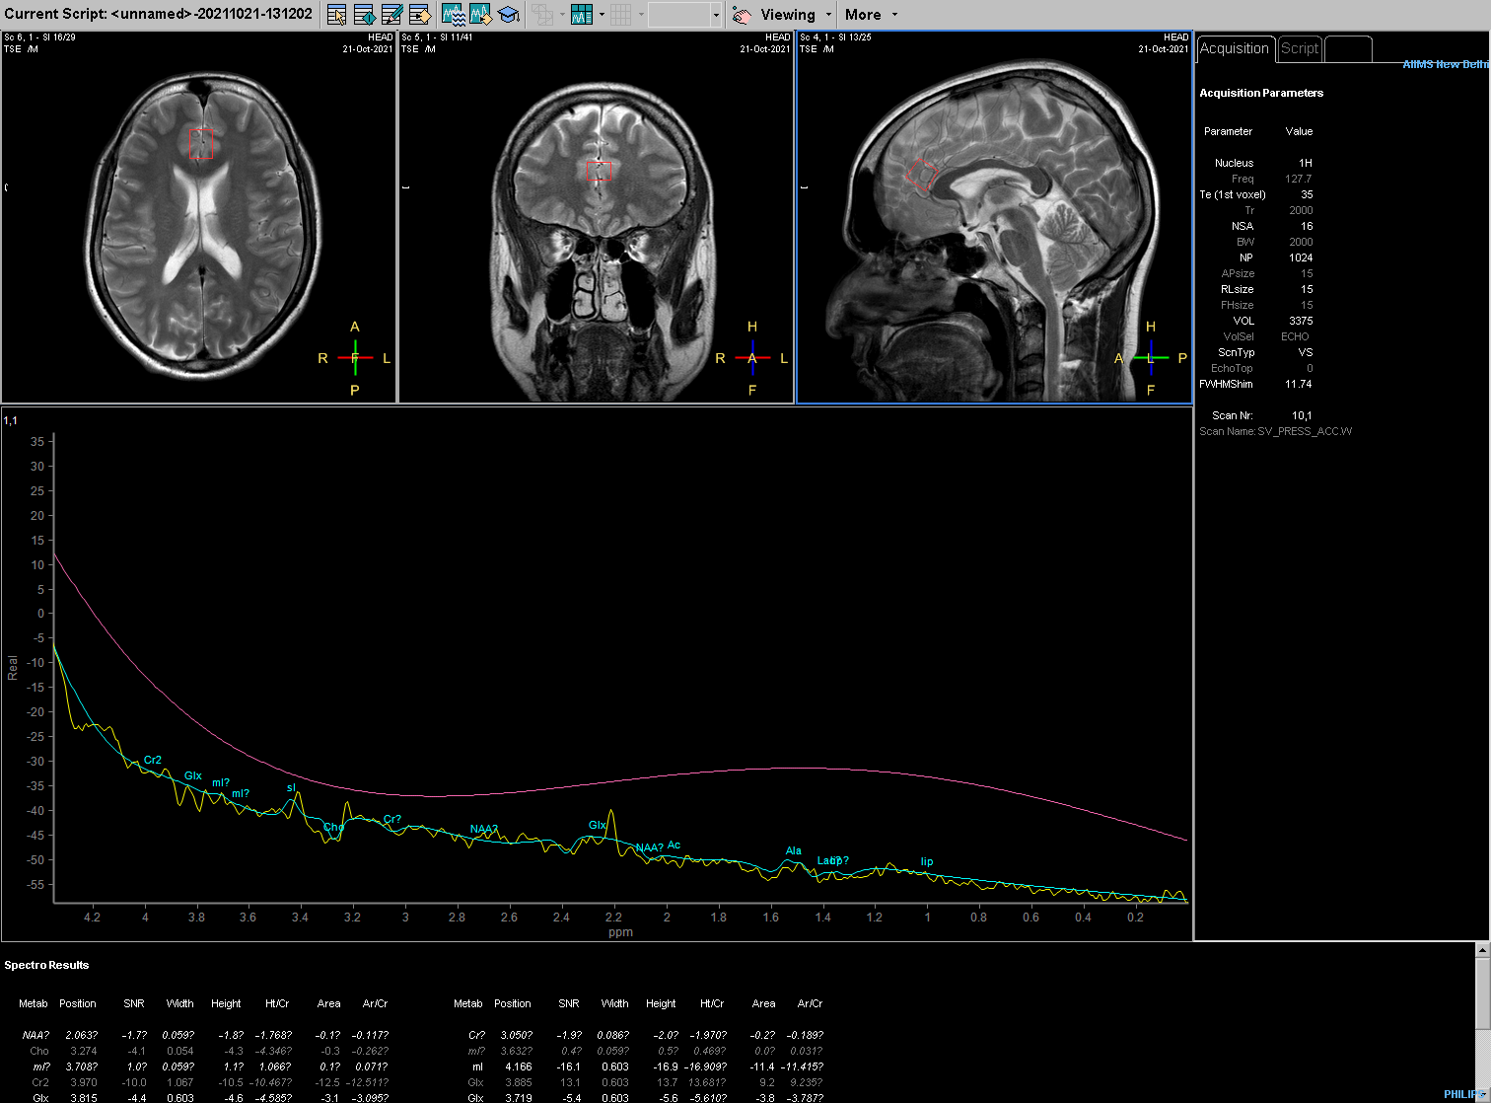Click the lip peak label on spectrum
The width and height of the screenshot is (1491, 1103).
pos(927,861)
